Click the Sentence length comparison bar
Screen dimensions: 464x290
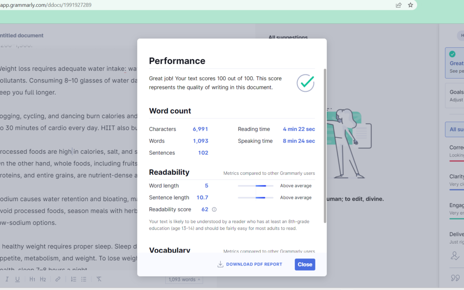pos(255,198)
